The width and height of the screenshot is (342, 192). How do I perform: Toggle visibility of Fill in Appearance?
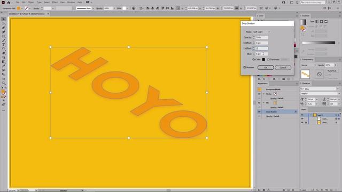(x=259, y=103)
